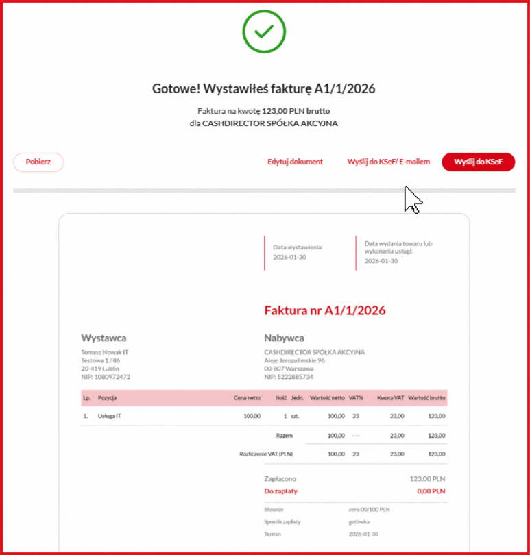Click the green success checkmark icon
530x555 pixels.
click(x=264, y=32)
